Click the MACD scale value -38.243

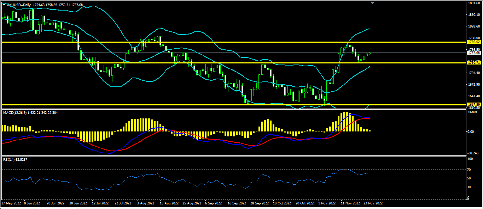(473, 153)
